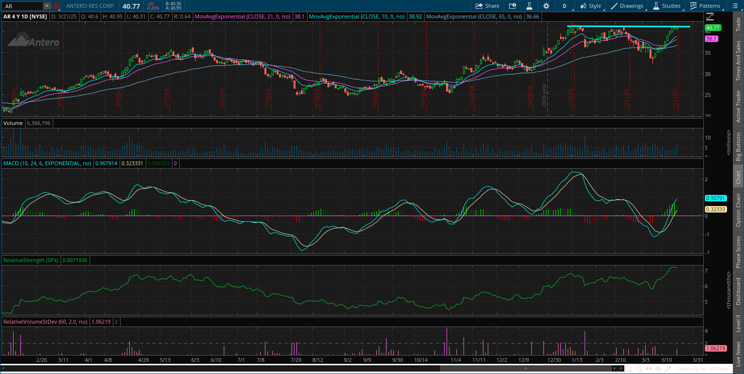Click the RelativeStrength (SPX) study label
Screen dimensions: 744x374
tap(31, 260)
